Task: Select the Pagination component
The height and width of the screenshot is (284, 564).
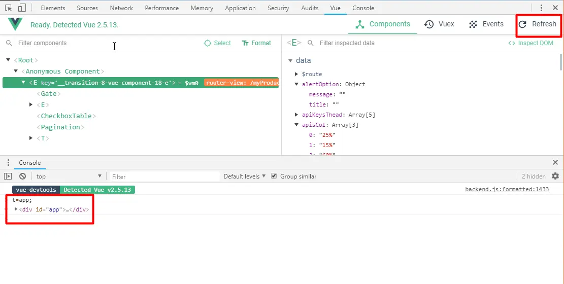Action: (60, 127)
